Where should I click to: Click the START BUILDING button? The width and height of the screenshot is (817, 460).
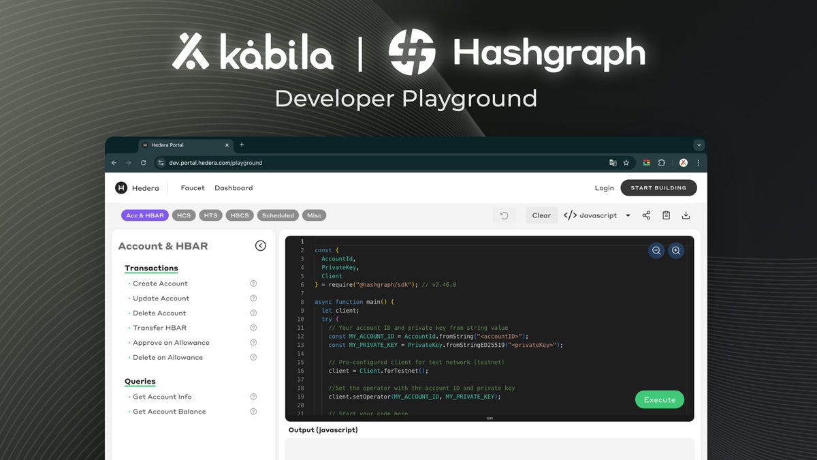point(658,188)
